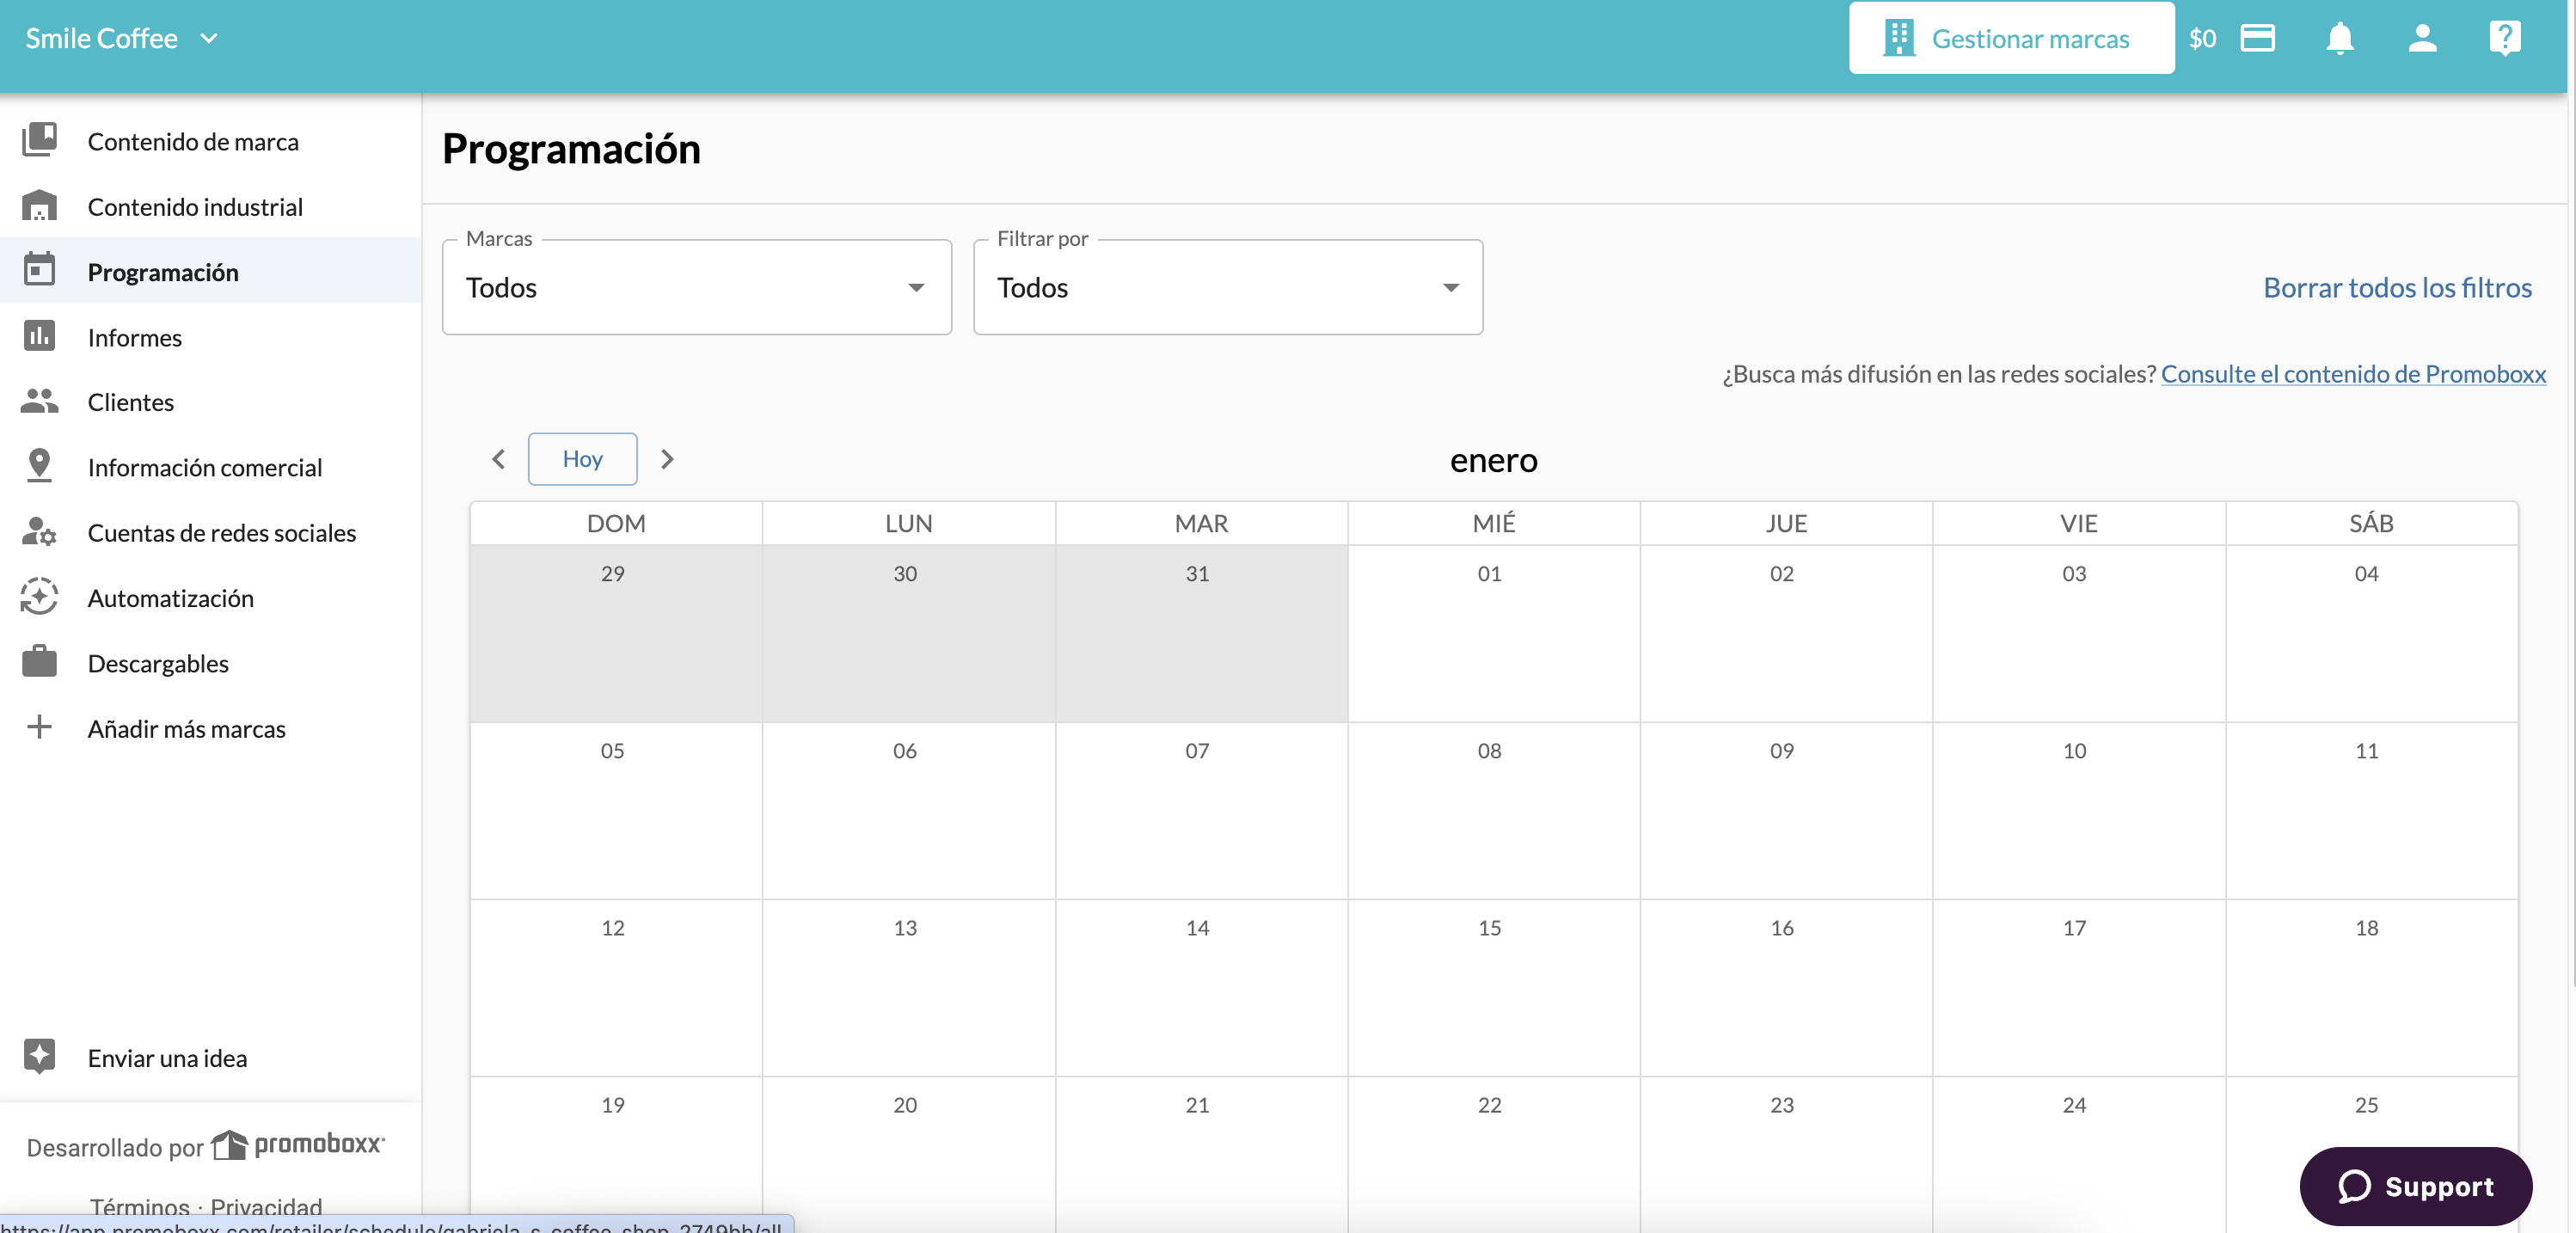Viewport: 2576px width, 1233px height.
Task: Click the Enviar una idea star icon
Action: point(39,1056)
